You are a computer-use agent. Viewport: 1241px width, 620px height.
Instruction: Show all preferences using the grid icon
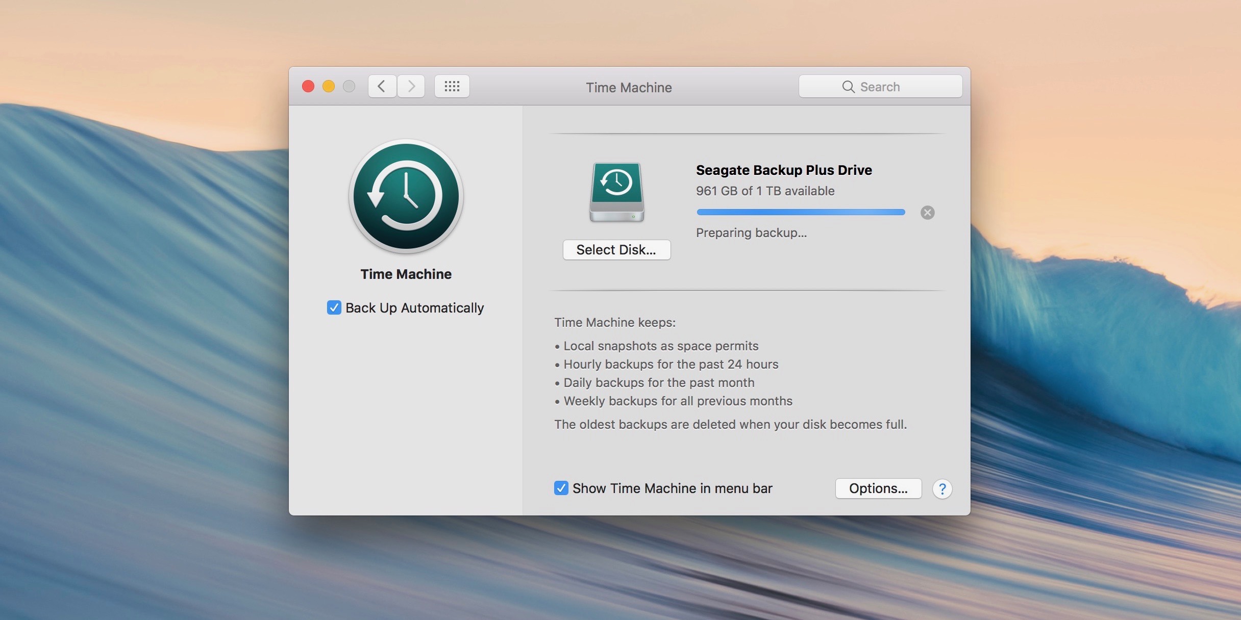pyautogui.click(x=452, y=86)
